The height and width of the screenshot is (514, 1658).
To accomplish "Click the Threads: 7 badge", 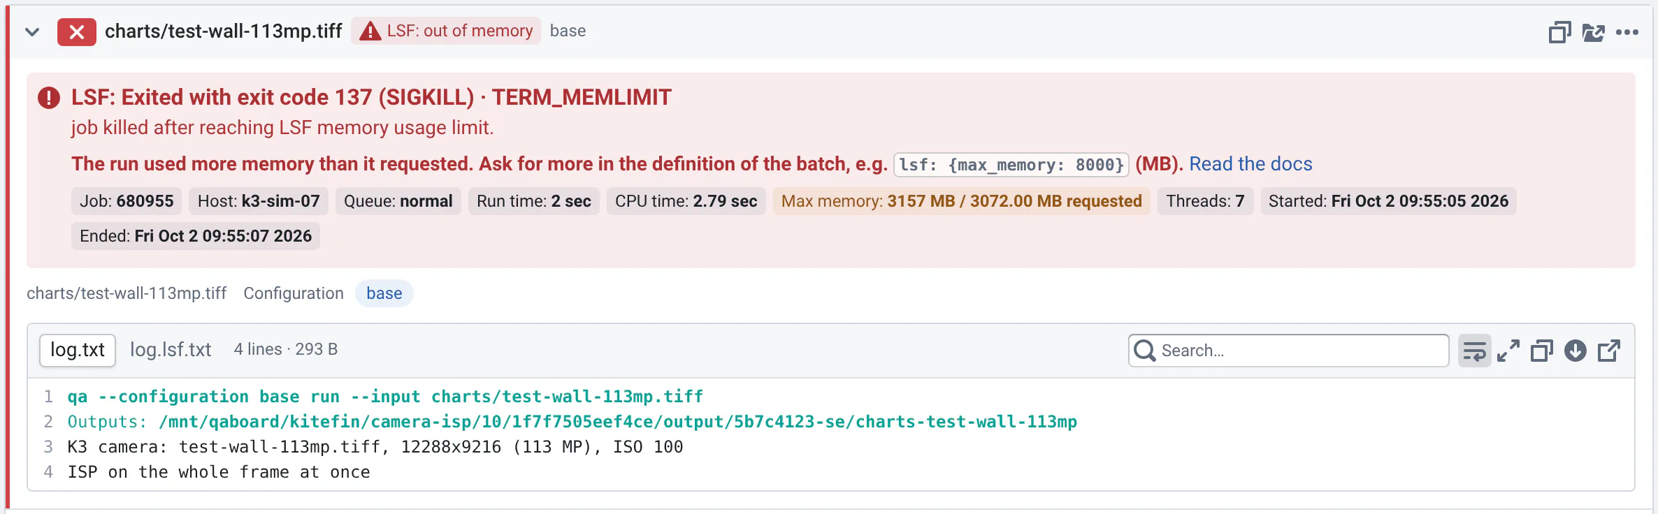I will pos(1206,201).
